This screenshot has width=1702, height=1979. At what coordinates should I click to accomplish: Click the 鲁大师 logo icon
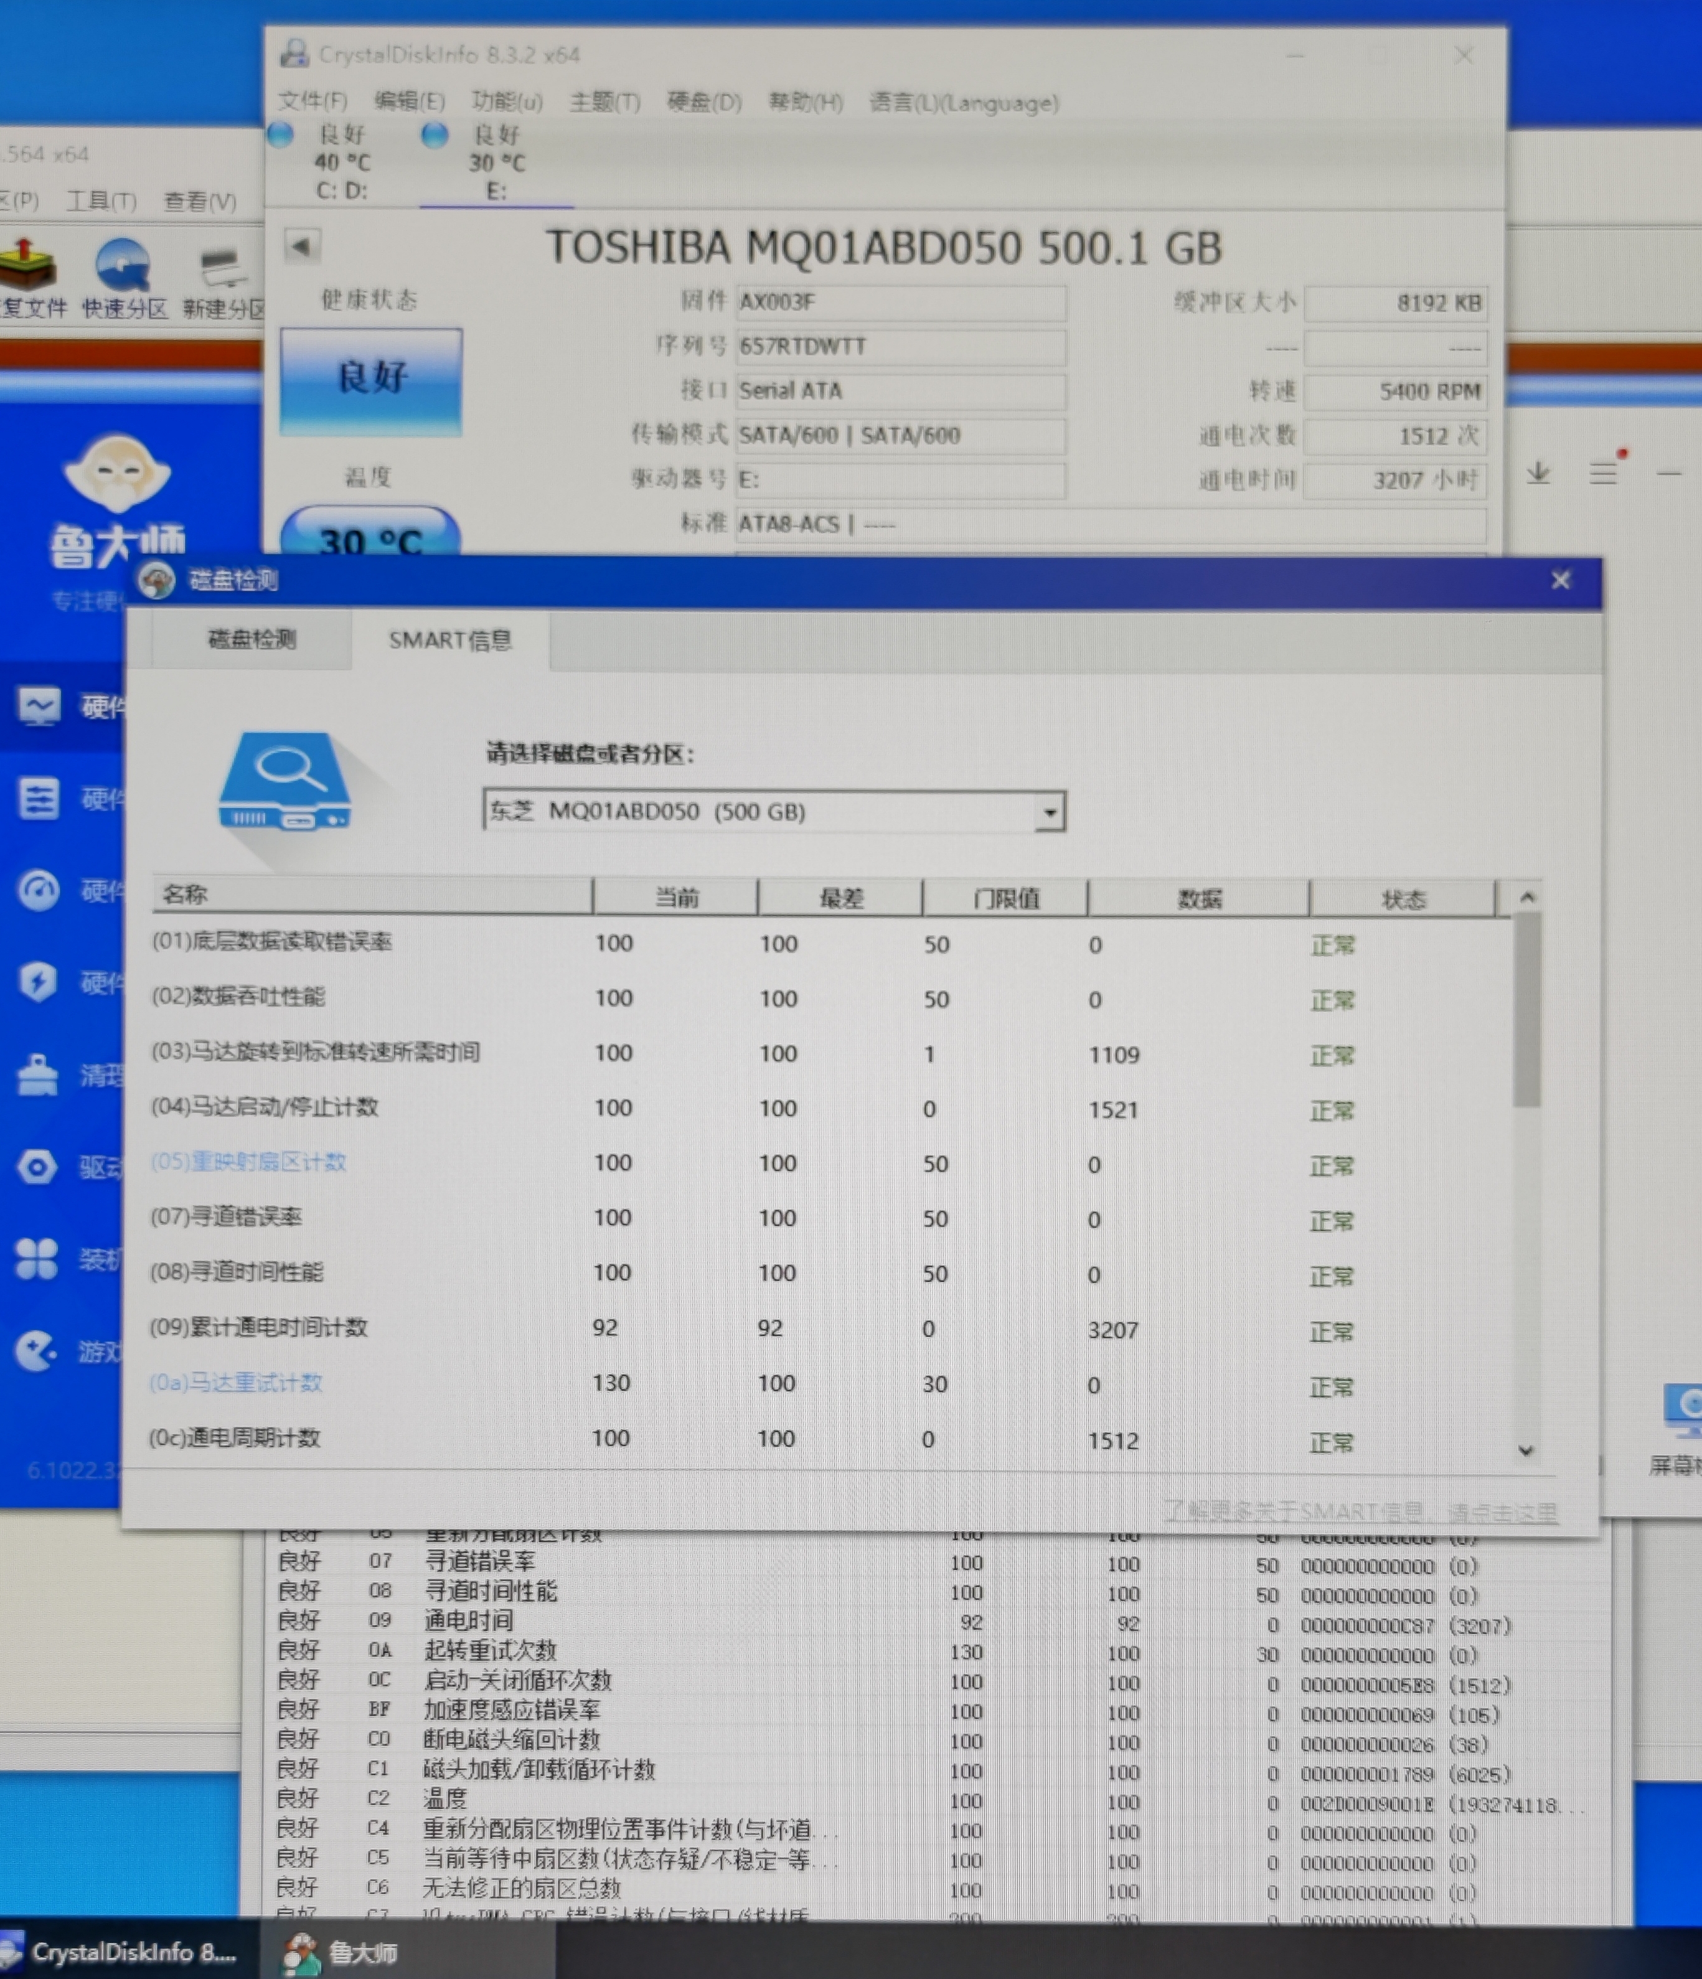[116, 472]
